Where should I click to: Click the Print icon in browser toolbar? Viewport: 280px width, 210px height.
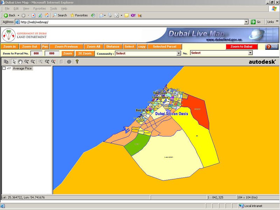coord(110,15)
